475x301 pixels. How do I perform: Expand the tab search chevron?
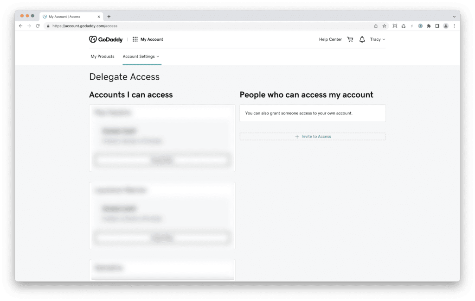coord(454,17)
